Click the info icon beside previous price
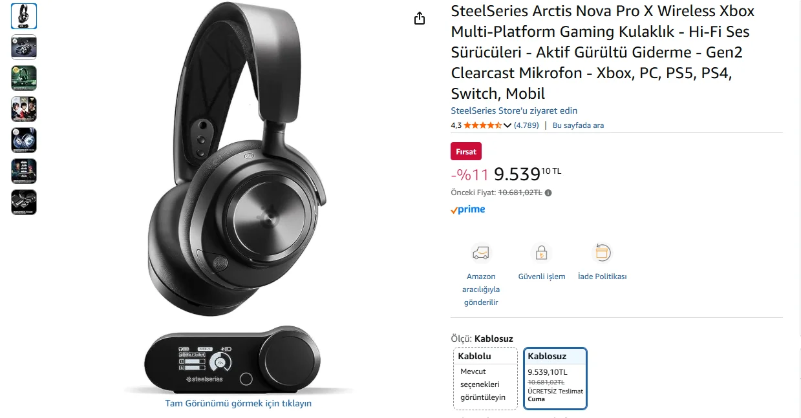The width and height of the screenshot is (801, 418). coord(548,193)
